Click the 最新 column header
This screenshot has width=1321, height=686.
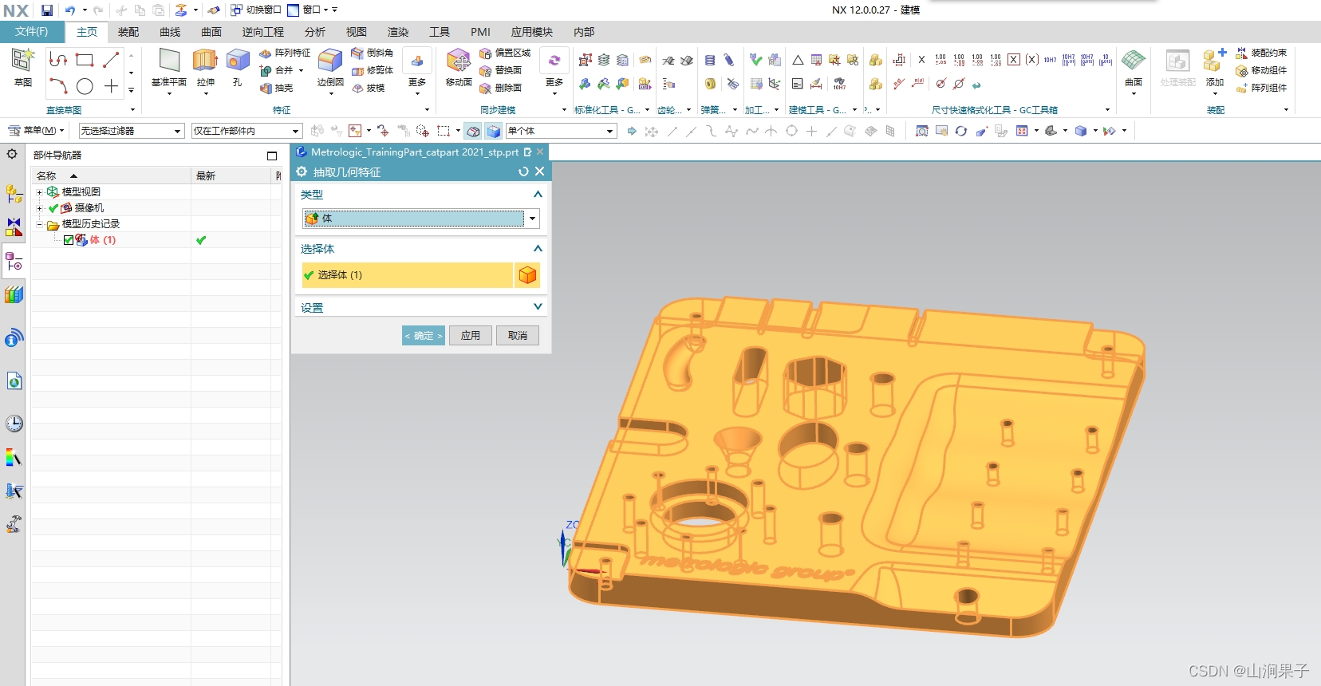coord(232,175)
